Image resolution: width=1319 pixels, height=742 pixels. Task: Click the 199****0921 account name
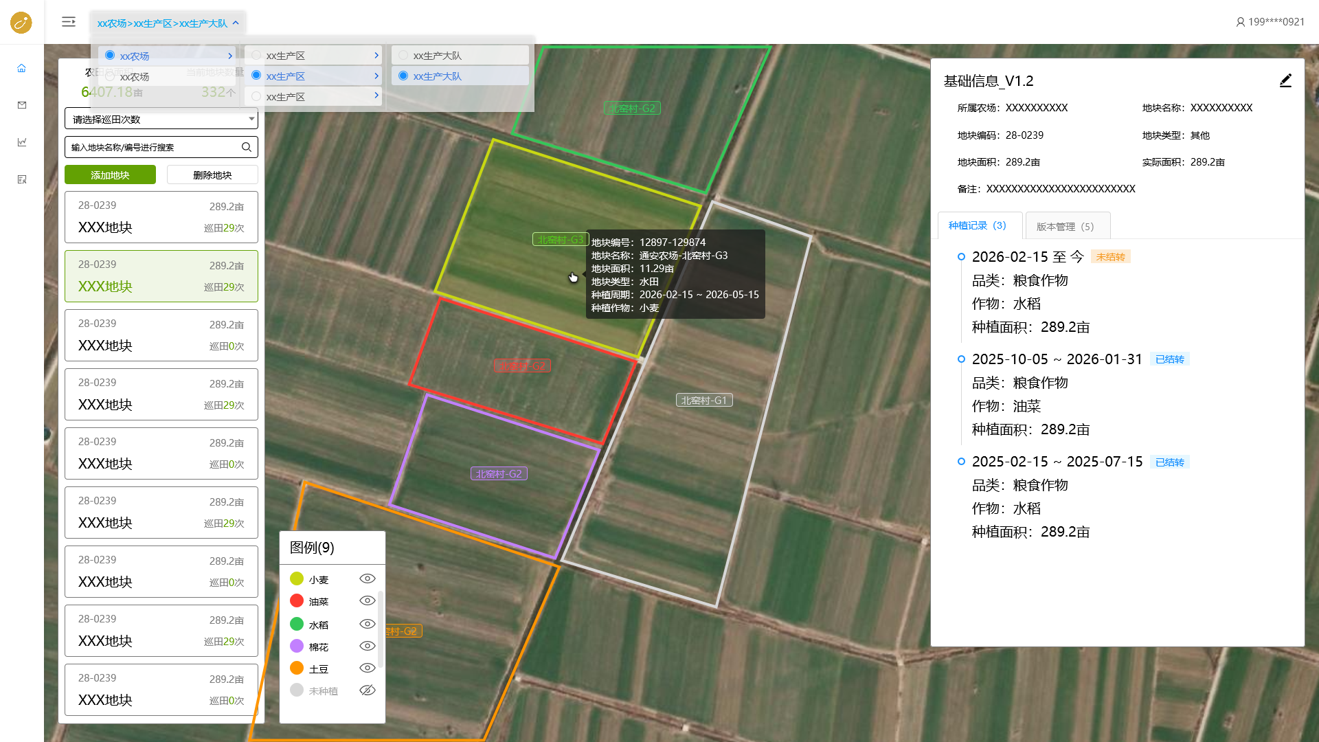pyautogui.click(x=1276, y=22)
